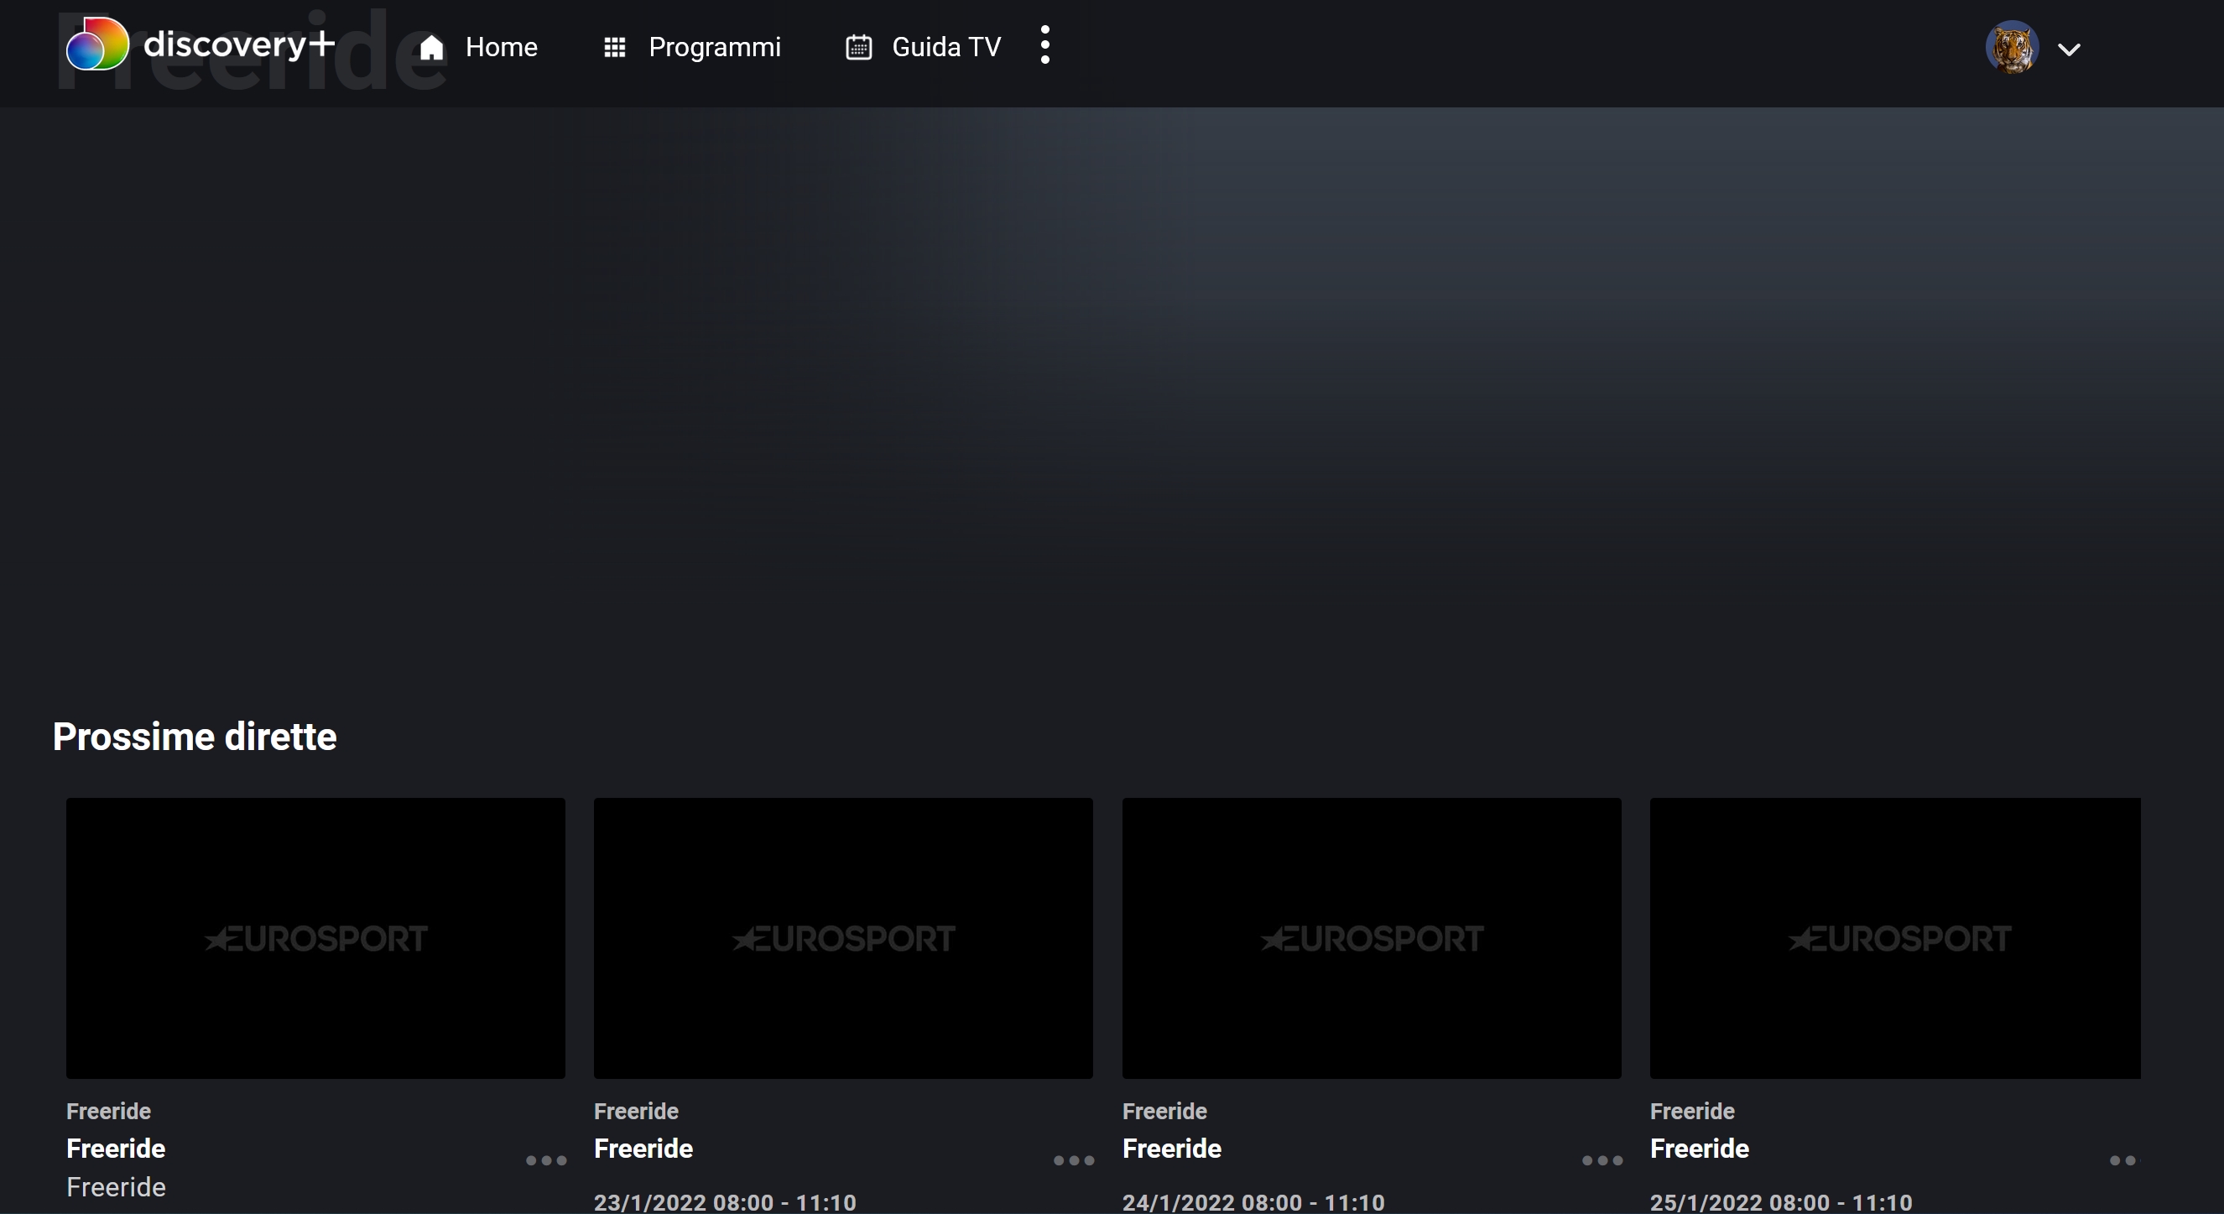Click the 25/1/2022 08:00 - 11:10 schedule text
The width and height of the screenshot is (2224, 1214).
[x=1781, y=1203]
